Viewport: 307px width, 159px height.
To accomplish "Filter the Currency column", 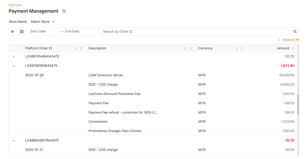I will 242,48.
